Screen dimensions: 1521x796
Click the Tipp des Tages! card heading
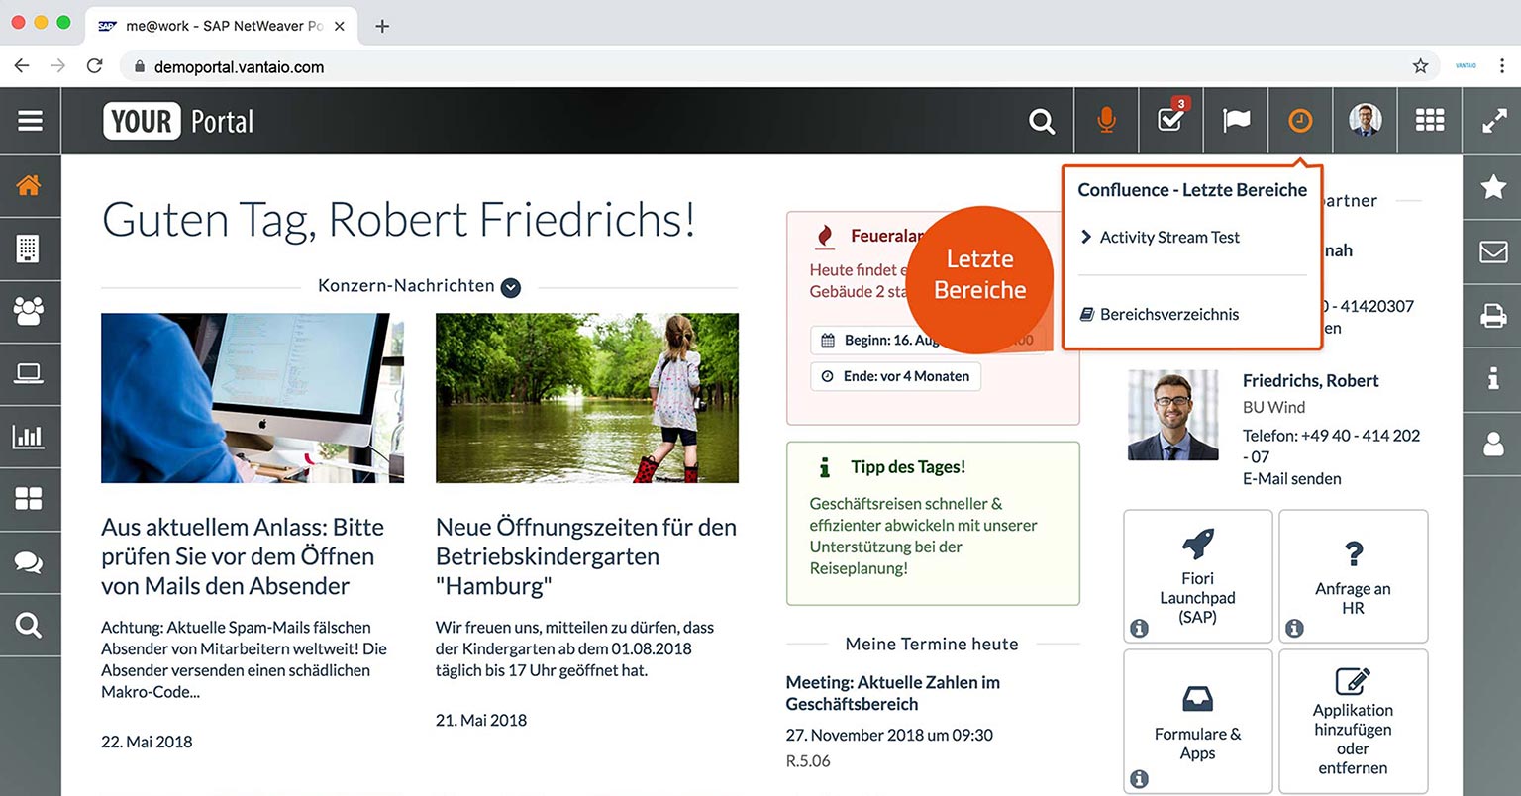908,467
